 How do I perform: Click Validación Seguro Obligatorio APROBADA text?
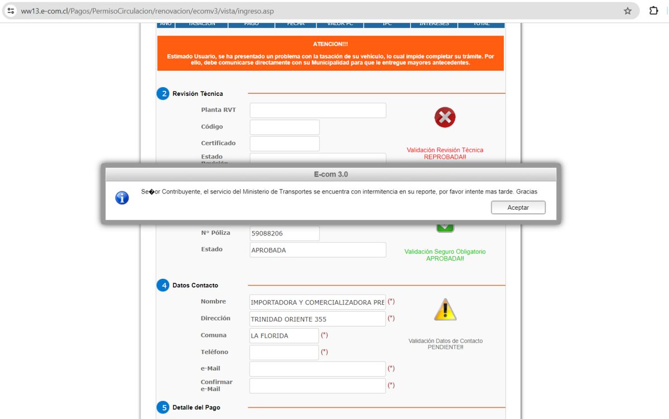click(x=445, y=255)
